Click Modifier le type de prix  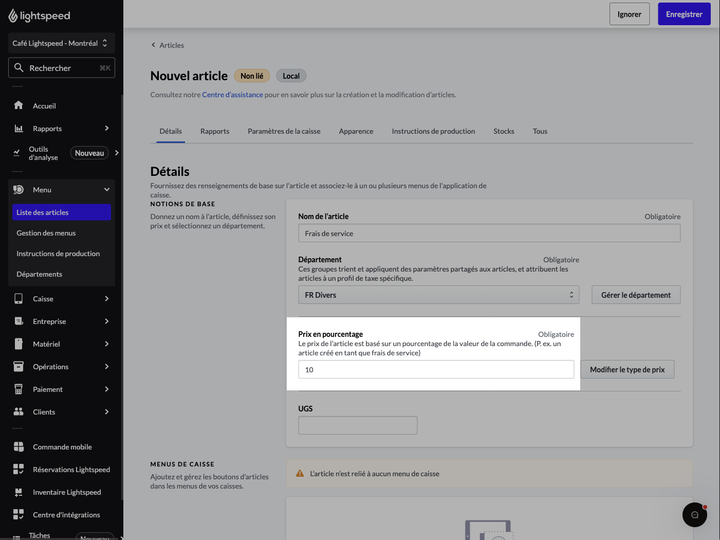pos(627,370)
